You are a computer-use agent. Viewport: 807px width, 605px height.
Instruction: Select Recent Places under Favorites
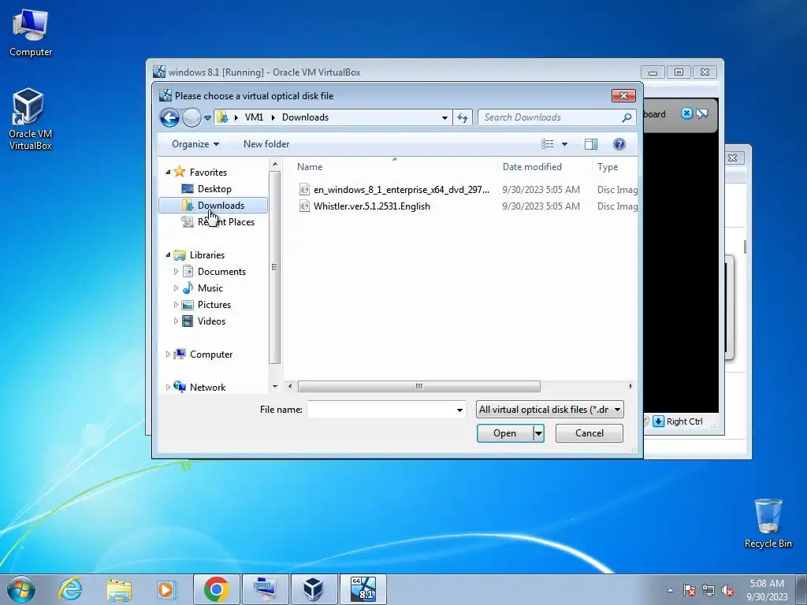(218, 221)
